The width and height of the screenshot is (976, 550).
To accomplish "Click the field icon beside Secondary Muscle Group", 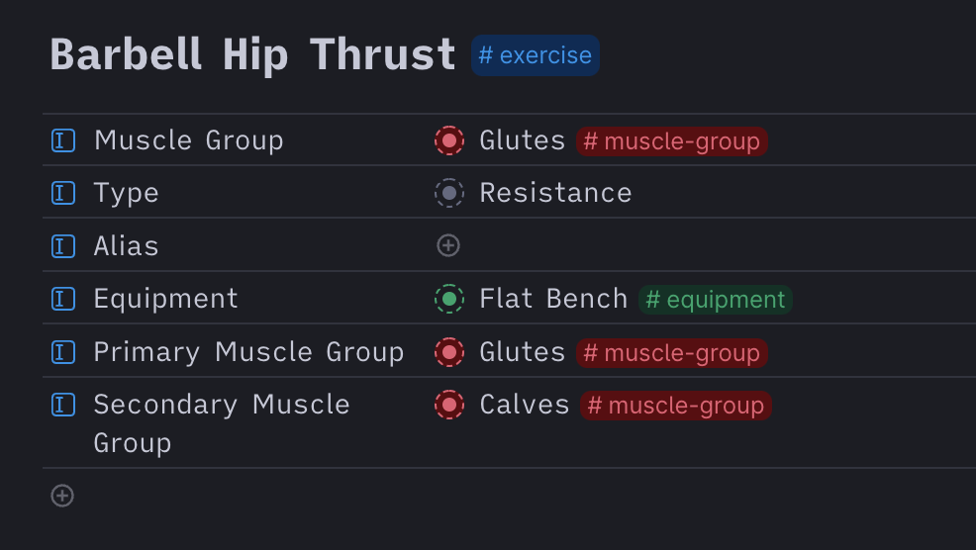I will click(63, 405).
